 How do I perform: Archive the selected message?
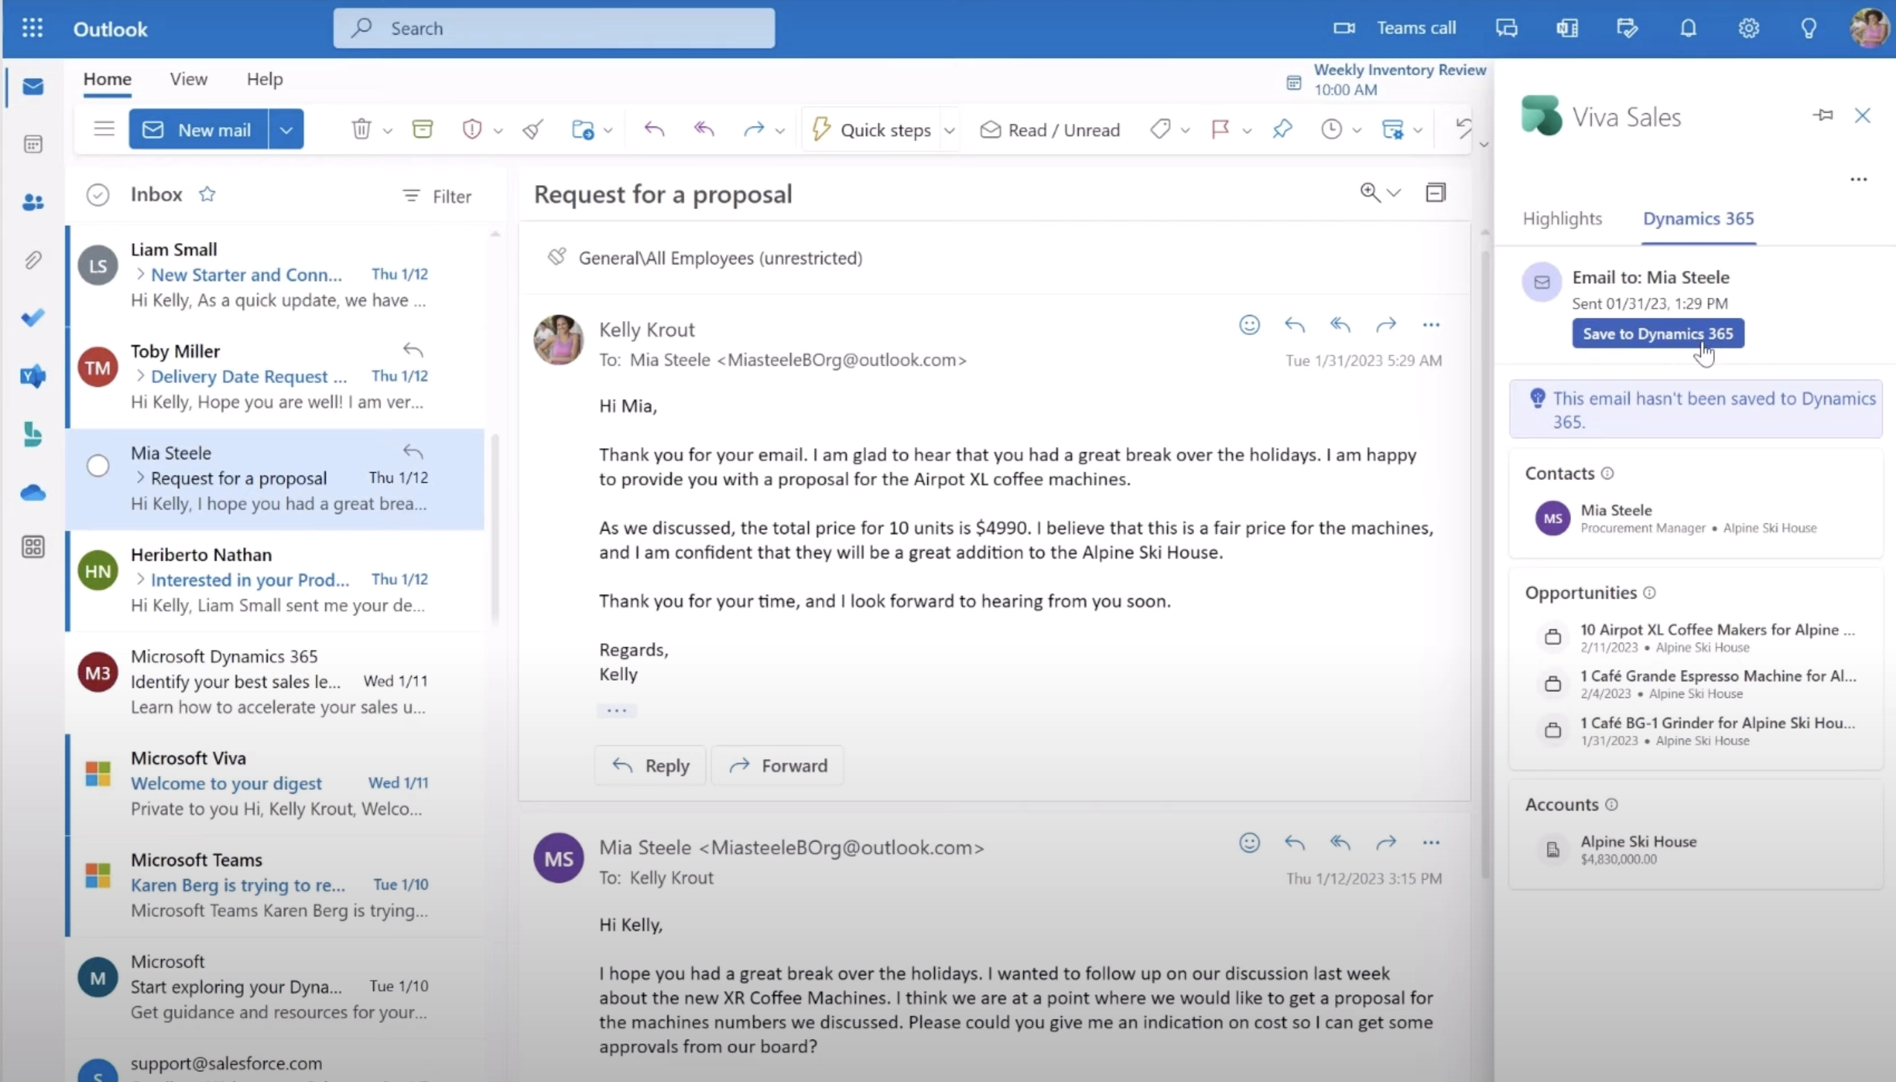[x=422, y=129]
